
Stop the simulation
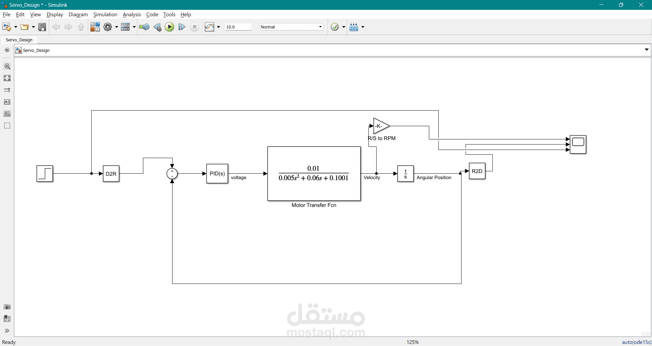pyautogui.click(x=194, y=27)
